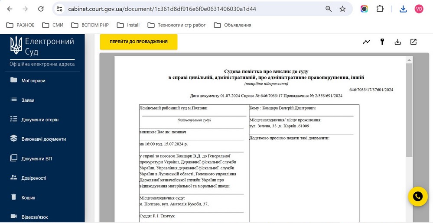Click the Кошик trash icon
The width and height of the screenshot is (433, 223).
point(13,197)
